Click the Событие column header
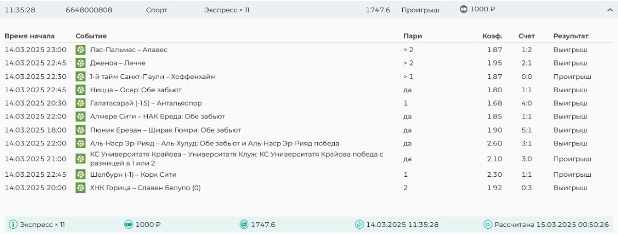Screen dimensions: 618x234 (x=91, y=36)
